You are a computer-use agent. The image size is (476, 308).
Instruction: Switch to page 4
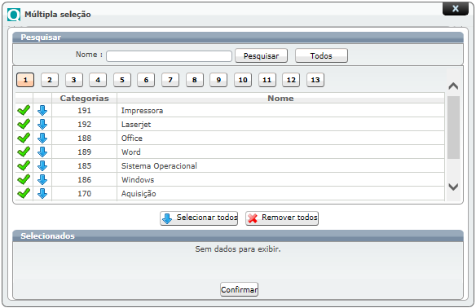pyautogui.click(x=98, y=80)
